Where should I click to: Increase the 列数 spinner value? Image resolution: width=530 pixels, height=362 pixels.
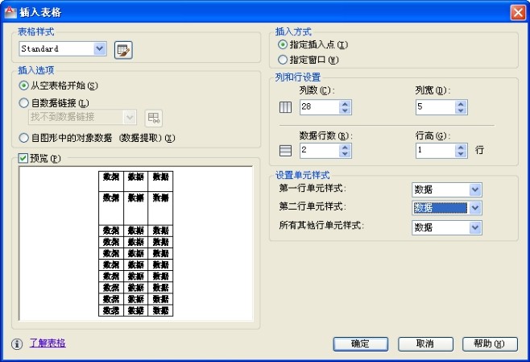[346, 103]
